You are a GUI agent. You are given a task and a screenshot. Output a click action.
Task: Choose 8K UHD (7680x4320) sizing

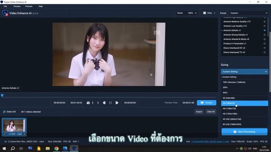click(245, 124)
